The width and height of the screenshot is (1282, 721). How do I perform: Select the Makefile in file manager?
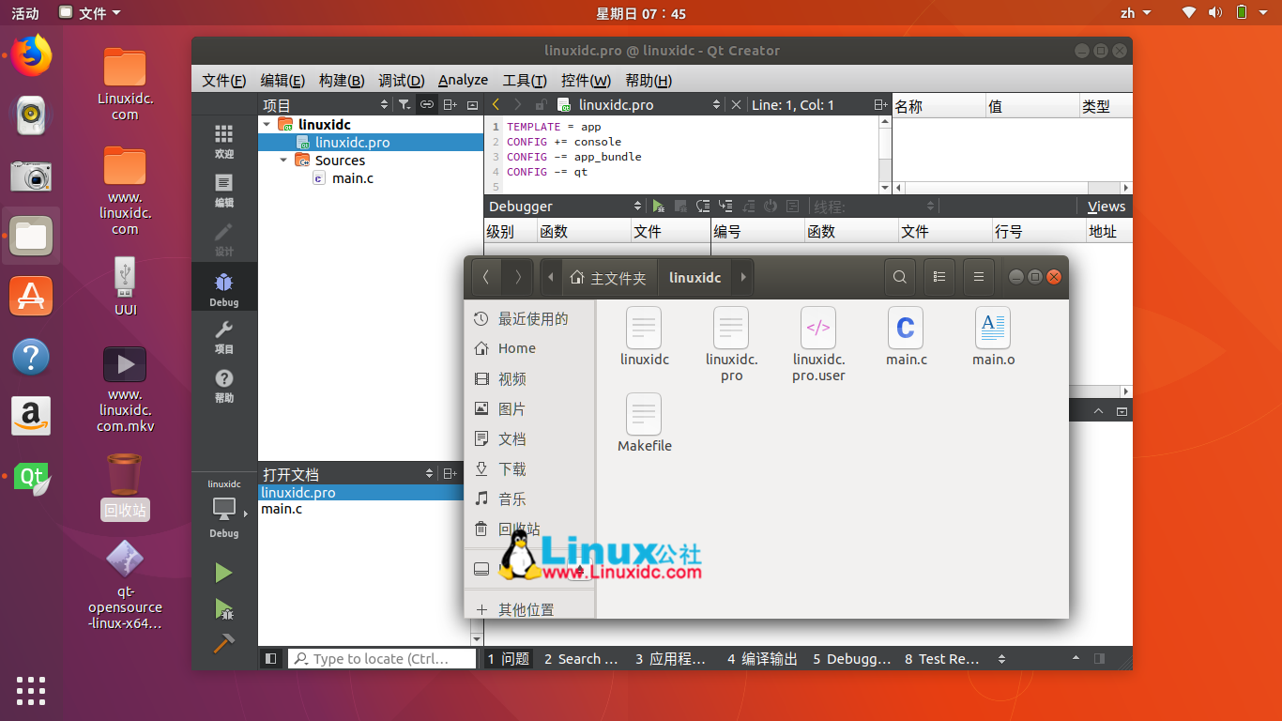click(x=644, y=422)
